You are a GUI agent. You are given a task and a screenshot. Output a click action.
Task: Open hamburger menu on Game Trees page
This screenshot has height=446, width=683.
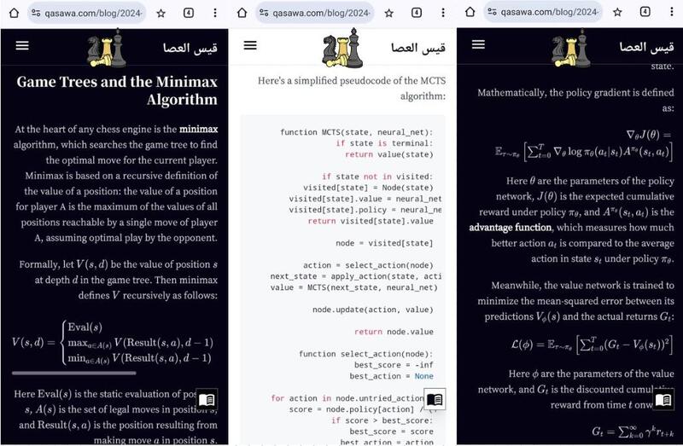point(22,46)
